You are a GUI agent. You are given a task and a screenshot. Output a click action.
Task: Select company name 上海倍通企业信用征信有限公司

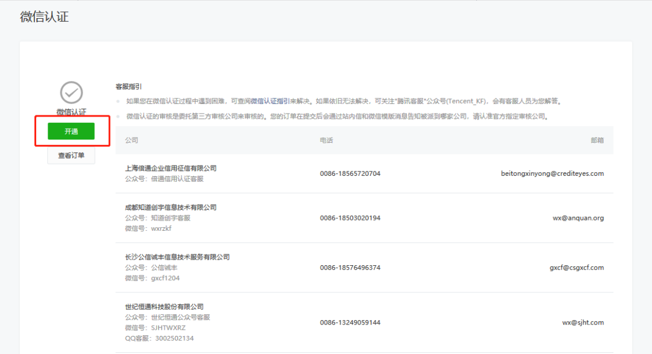(x=171, y=168)
